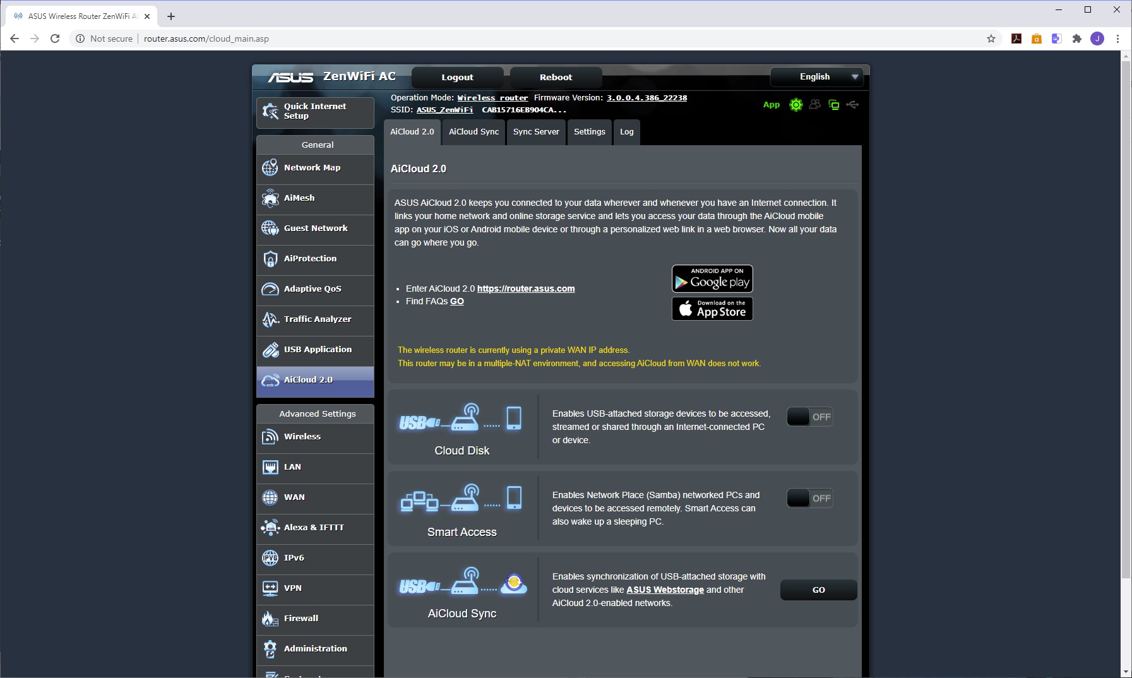Click firmware version 3.0.0.4.386_22238 link

click(x=646, y=98)
